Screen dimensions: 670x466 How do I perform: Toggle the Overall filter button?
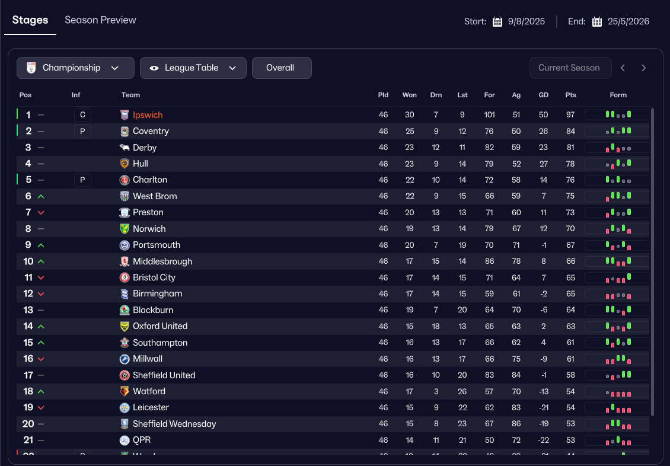point(281,68)
